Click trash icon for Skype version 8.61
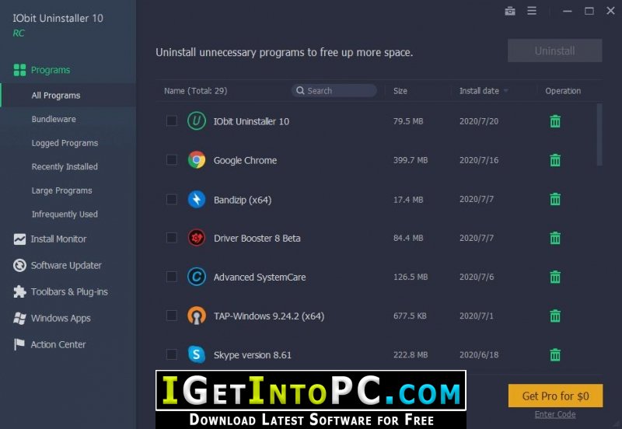Viewport: 622px width, 429px height. 555,355
